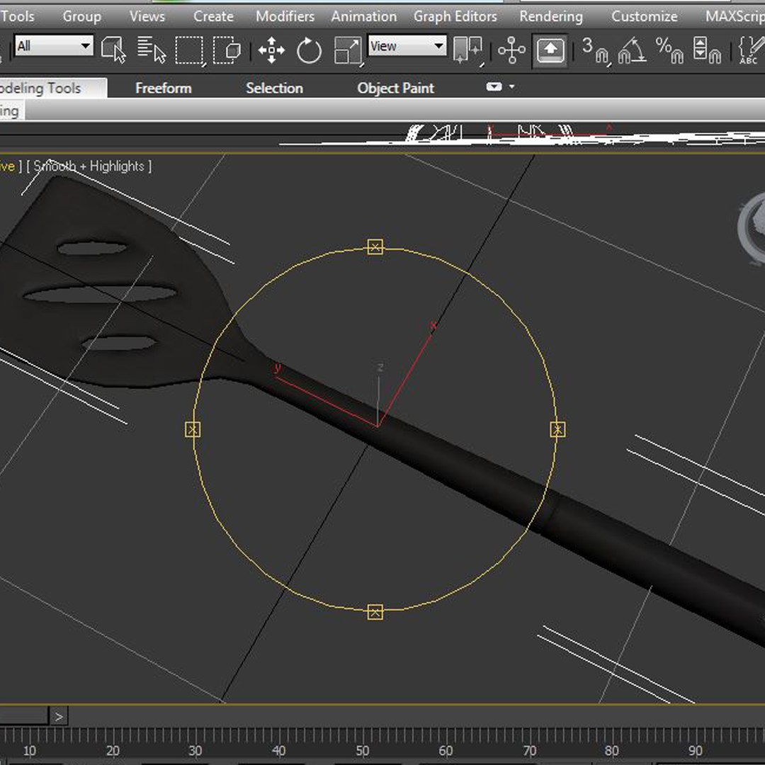Open the Views menu

[147, 16]
